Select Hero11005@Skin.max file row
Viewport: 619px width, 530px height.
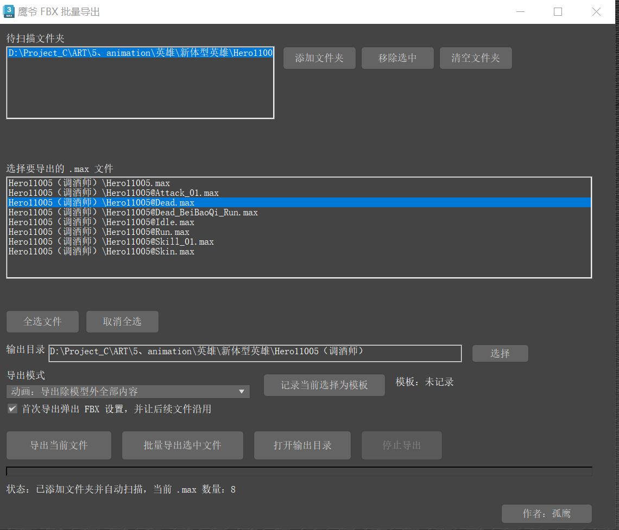click(x=299, y=252)
